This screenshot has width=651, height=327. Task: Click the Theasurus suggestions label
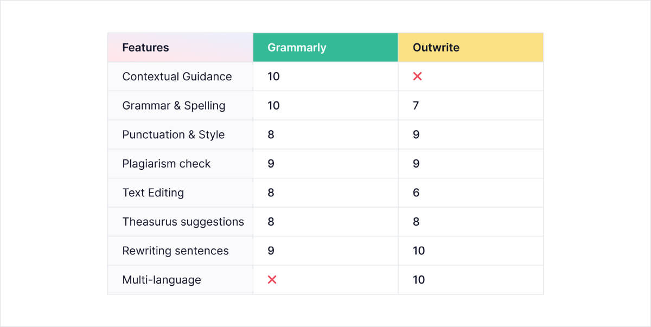183,222
